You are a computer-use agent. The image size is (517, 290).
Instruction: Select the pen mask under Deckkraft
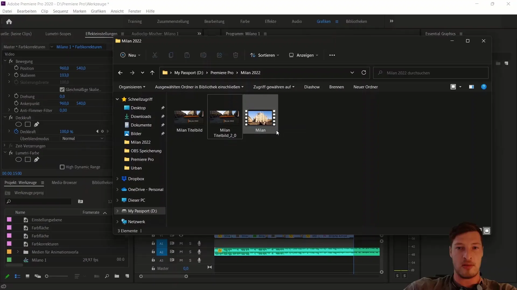coord(37,124)
